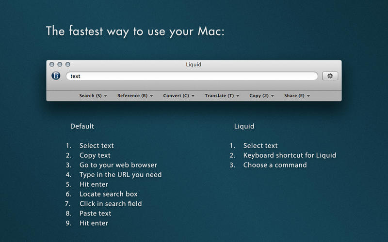Screen dimensions: 388x242
Task: Click 'Keyboard shortcut for Liquid' step
Action: (290, 155)
